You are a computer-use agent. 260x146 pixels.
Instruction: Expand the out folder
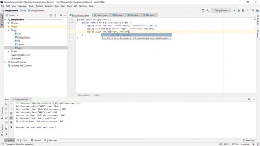coord(9,26)
